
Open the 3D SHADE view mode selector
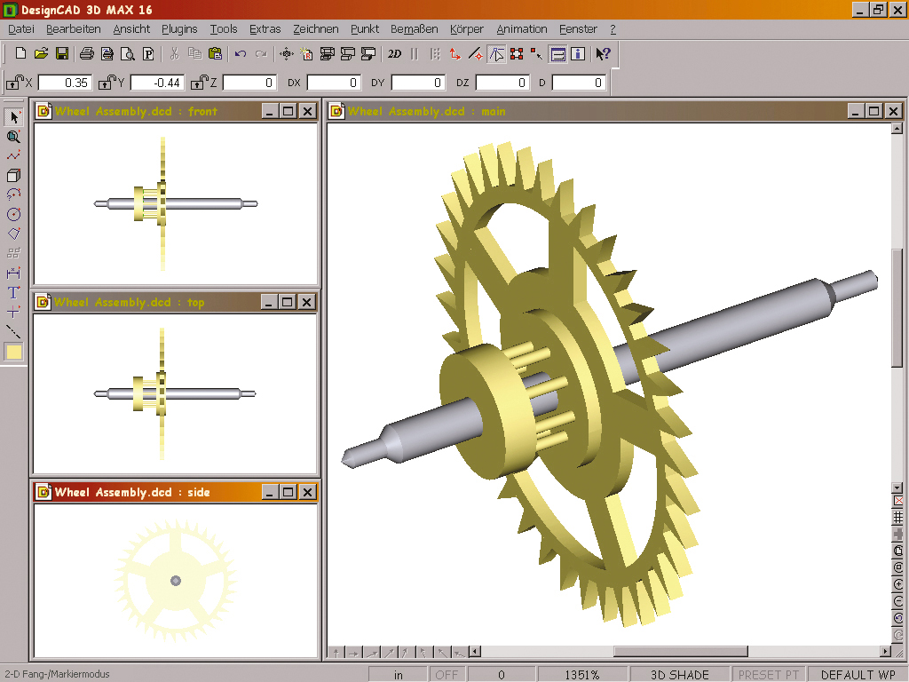pyautogui.click(x=679, y=675)
